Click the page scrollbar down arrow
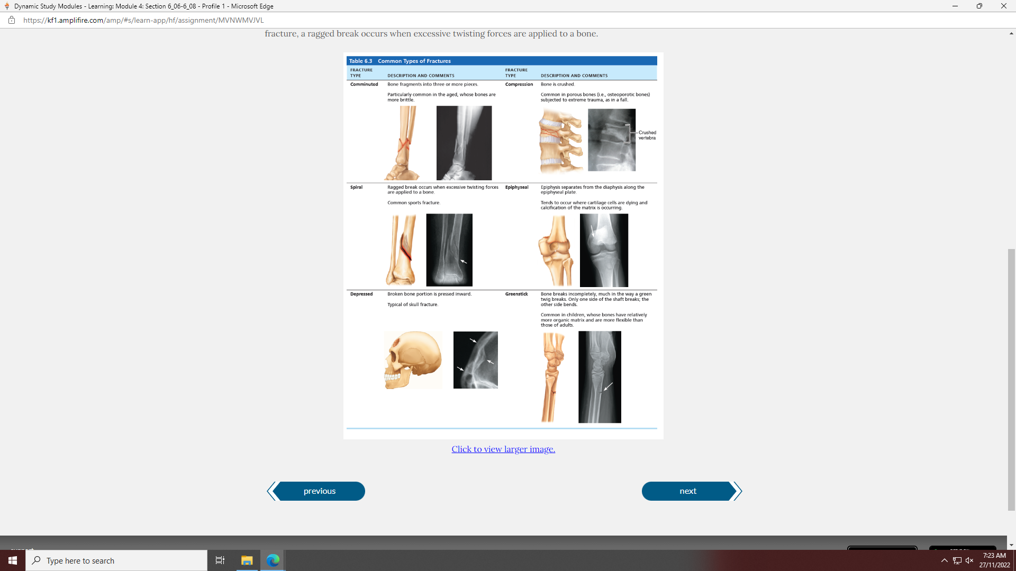The height and width of the screenshot is (571, 1016). pos(1011,545)
